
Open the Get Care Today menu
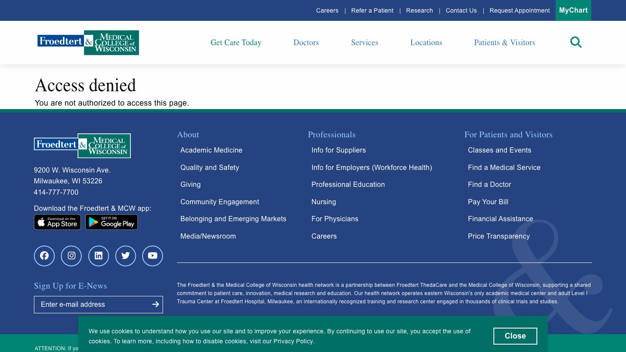pyautogui.click(x=236, y=43)
